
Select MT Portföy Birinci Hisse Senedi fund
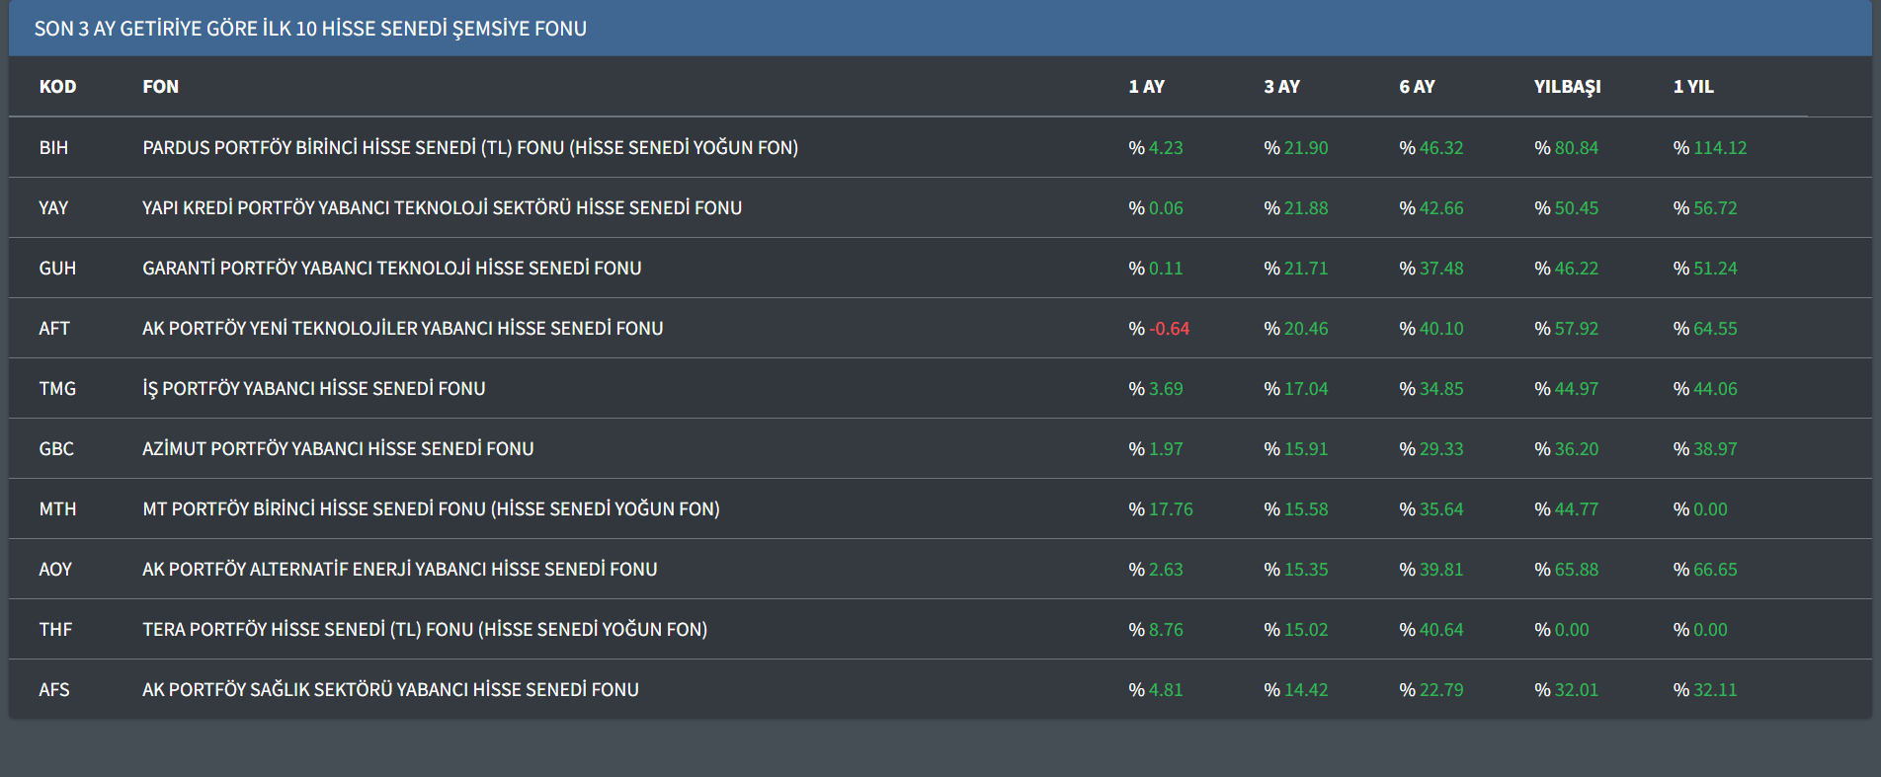point(431,509)
